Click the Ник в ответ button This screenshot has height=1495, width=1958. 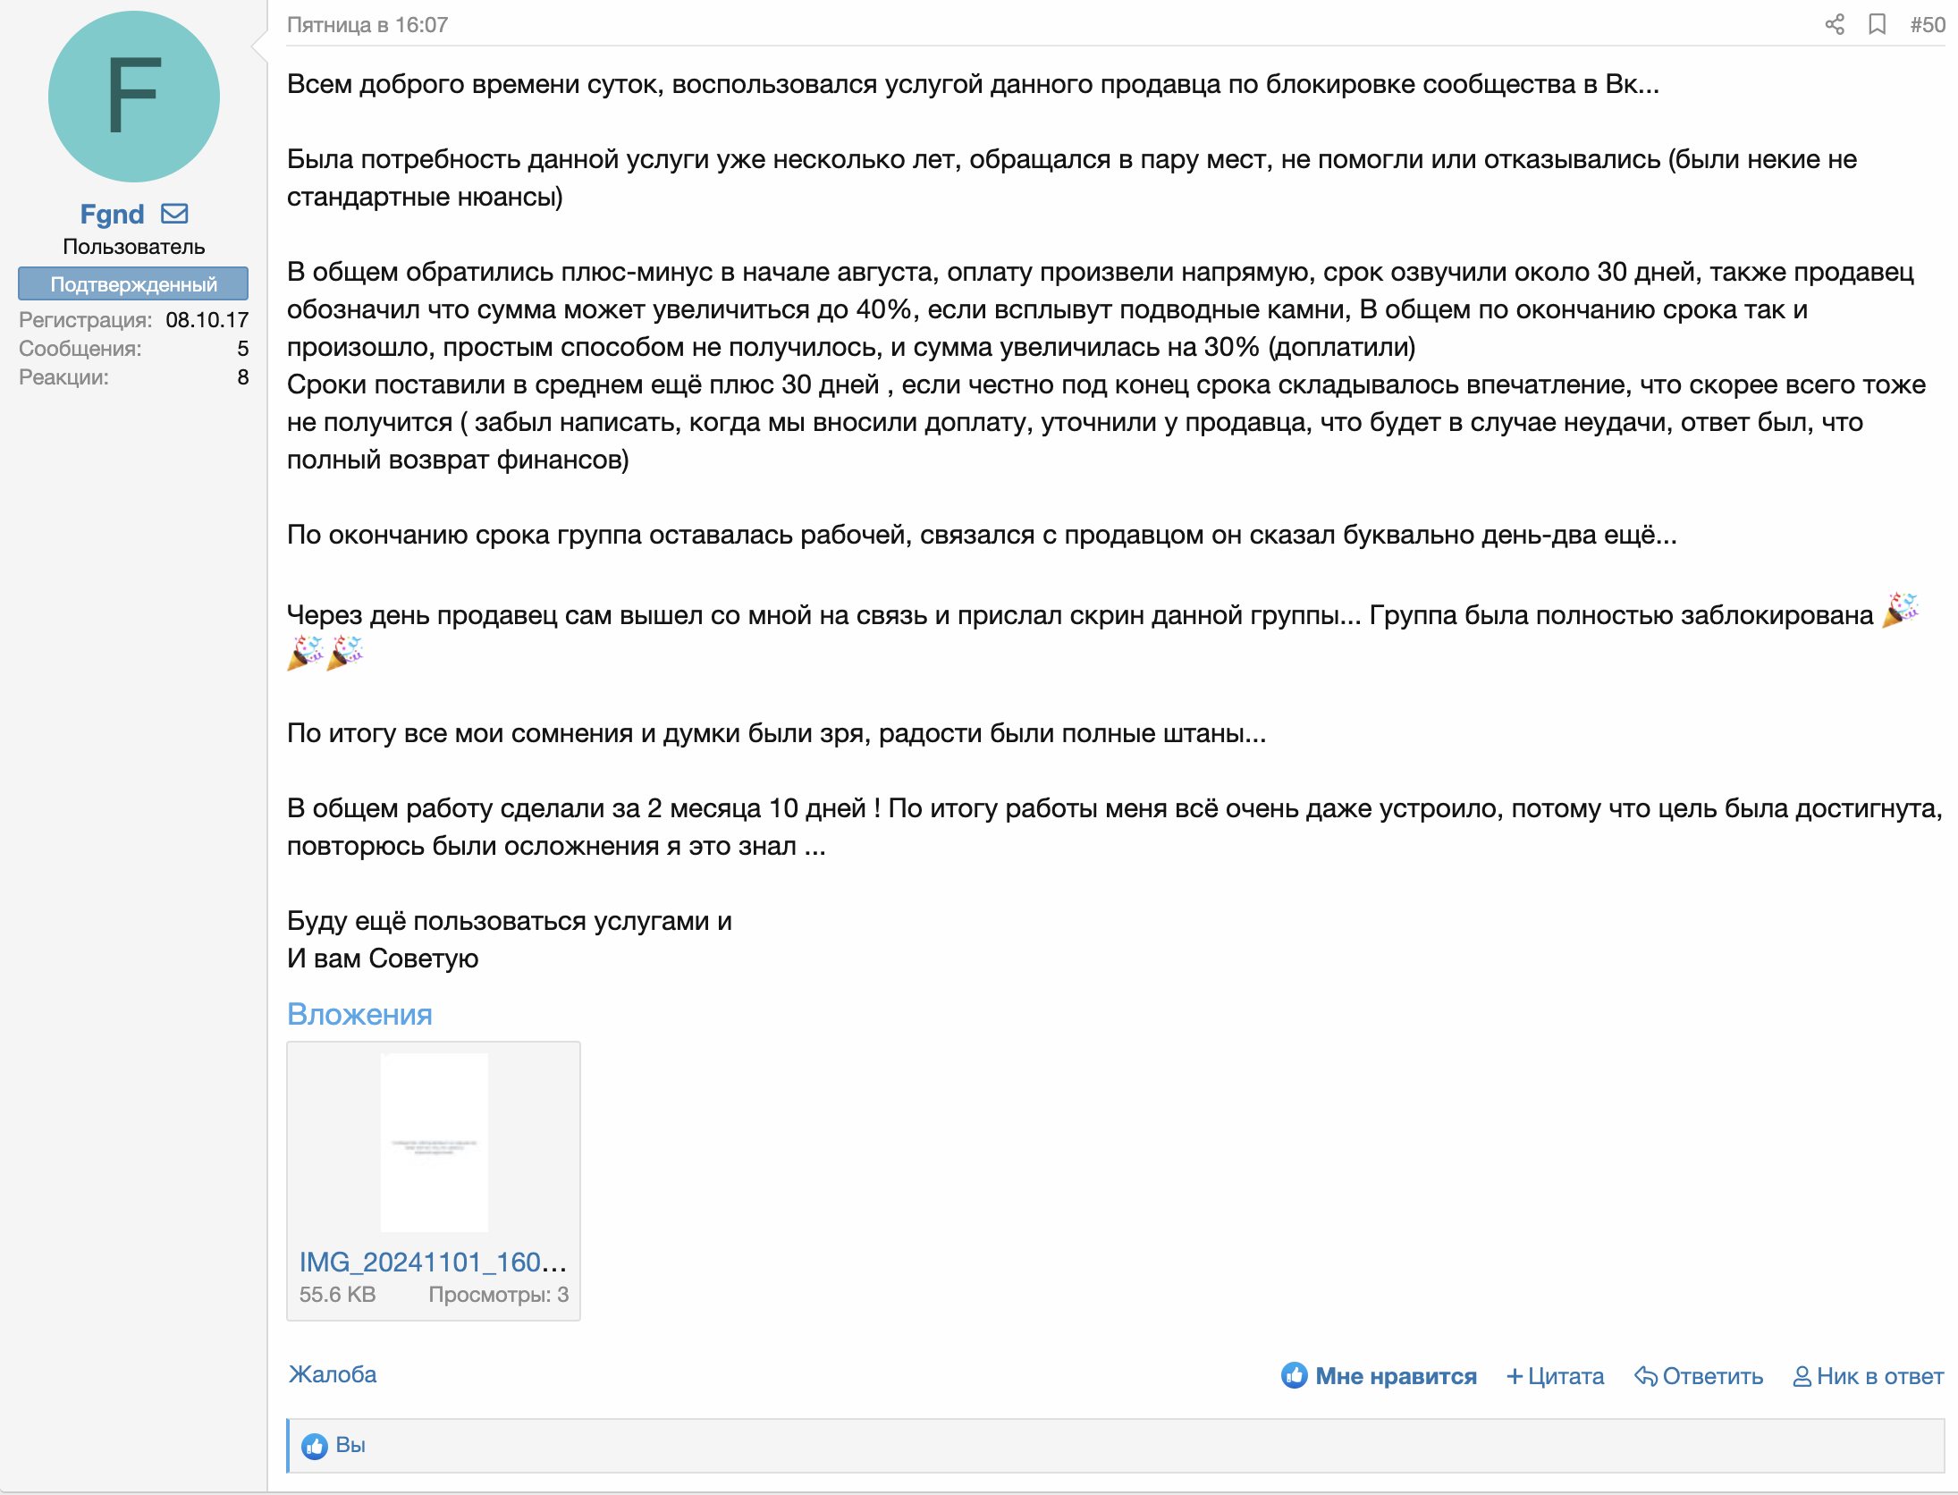1879,1376
